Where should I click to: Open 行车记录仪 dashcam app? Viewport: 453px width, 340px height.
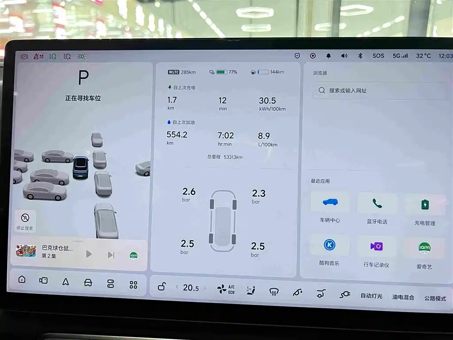tap(376, 252)
